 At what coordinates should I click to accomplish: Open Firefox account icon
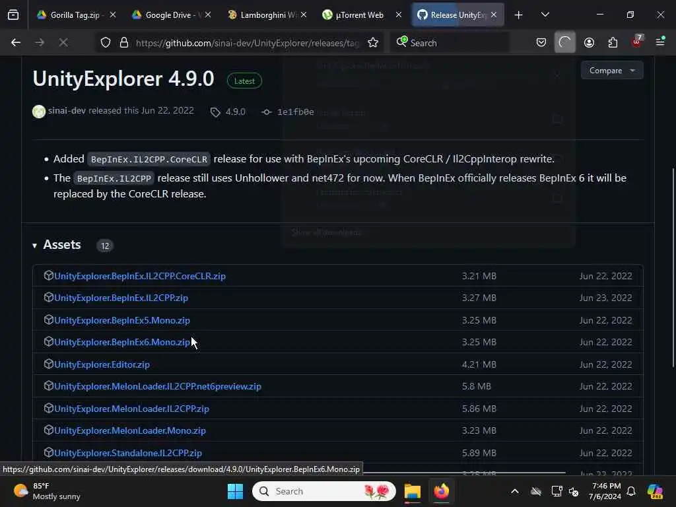pos(589,43)
